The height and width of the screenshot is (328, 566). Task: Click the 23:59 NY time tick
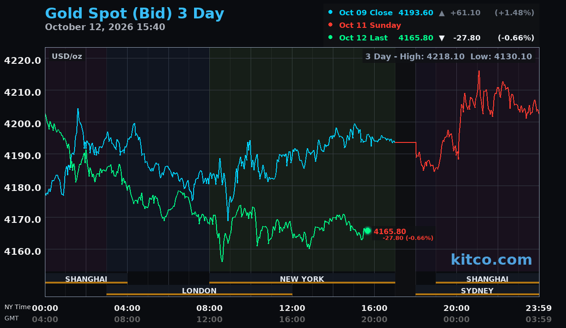click(x=539, y=308)
